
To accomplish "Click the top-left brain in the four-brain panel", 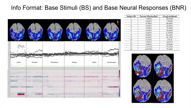I will (x=142, y=66).
